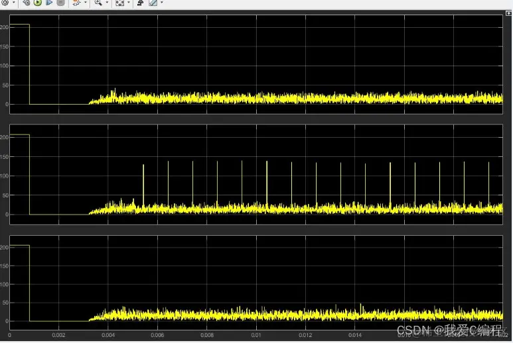Expand the configuration gear dropdown arrow
The image size is (513, 343).
(14, 3)
